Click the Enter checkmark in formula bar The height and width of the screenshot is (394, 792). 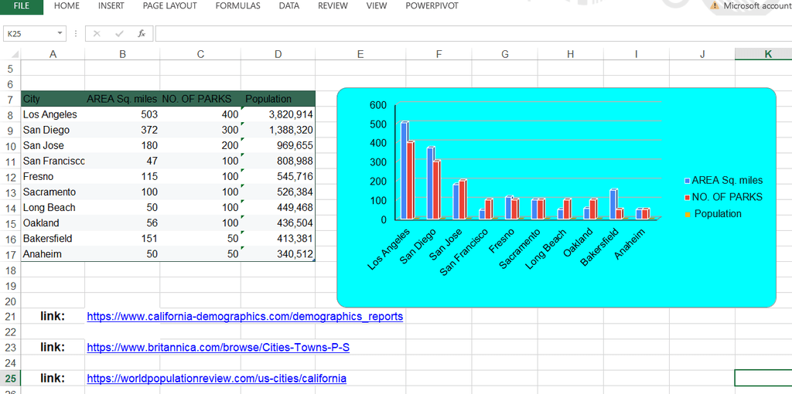pyautogui.click(x=119, y=33)
